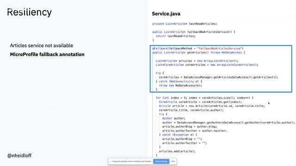This screenshot has height=166, width=296.
Task: Click the 'article.authorTwitter = author.twitter;' line
Action: (194, 131)
